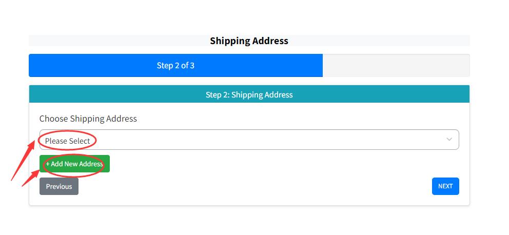509x235 pixels.
Task: Click the dropdown chevron arrow icon
Action: (449, 140)
